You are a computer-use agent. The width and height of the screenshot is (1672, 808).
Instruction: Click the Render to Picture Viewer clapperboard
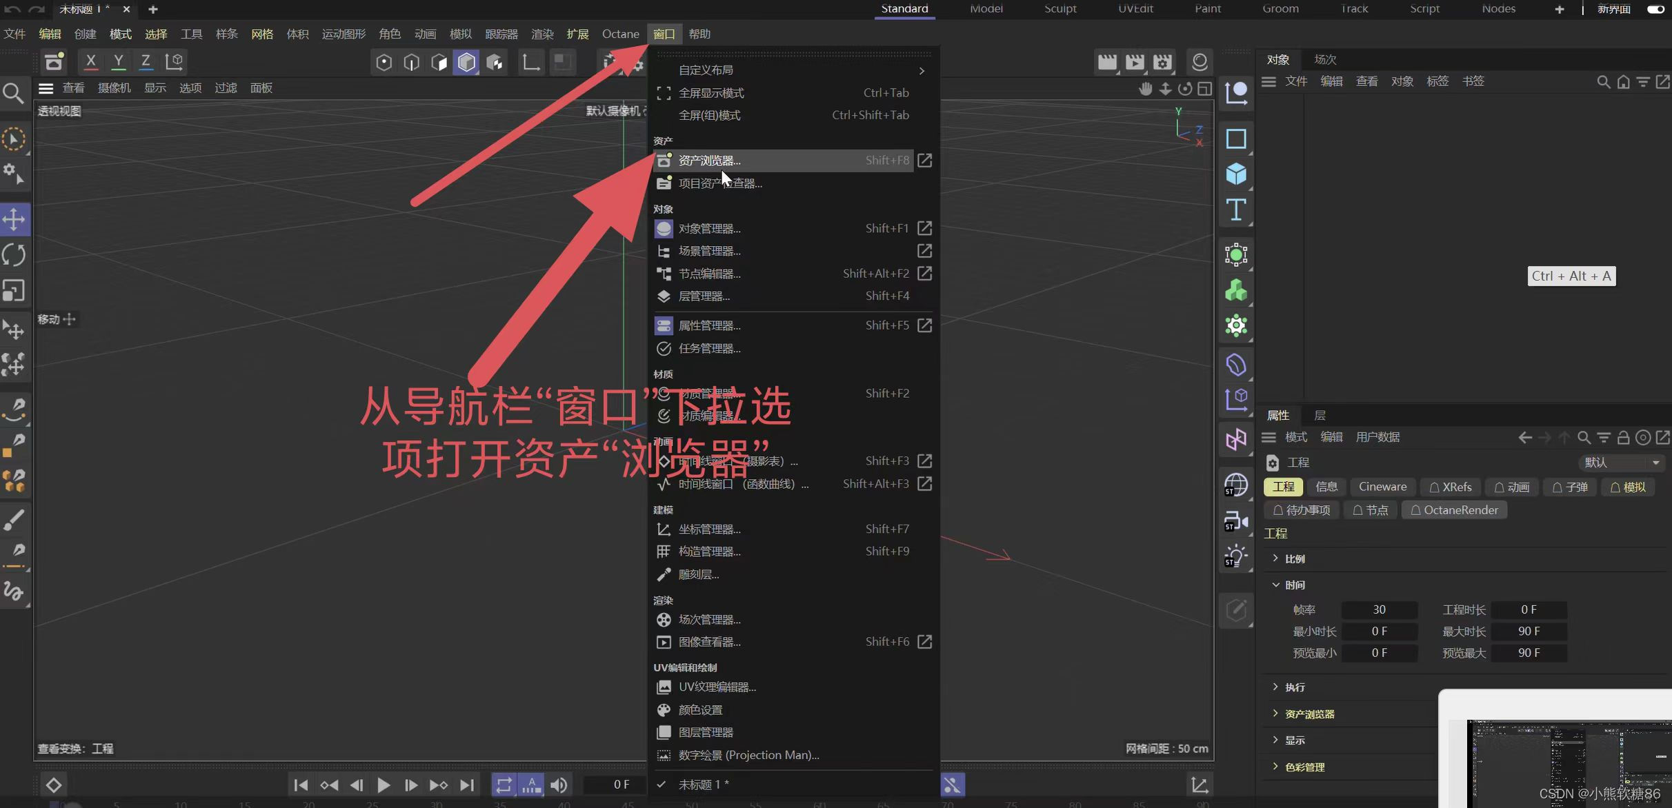point(1135,62)
